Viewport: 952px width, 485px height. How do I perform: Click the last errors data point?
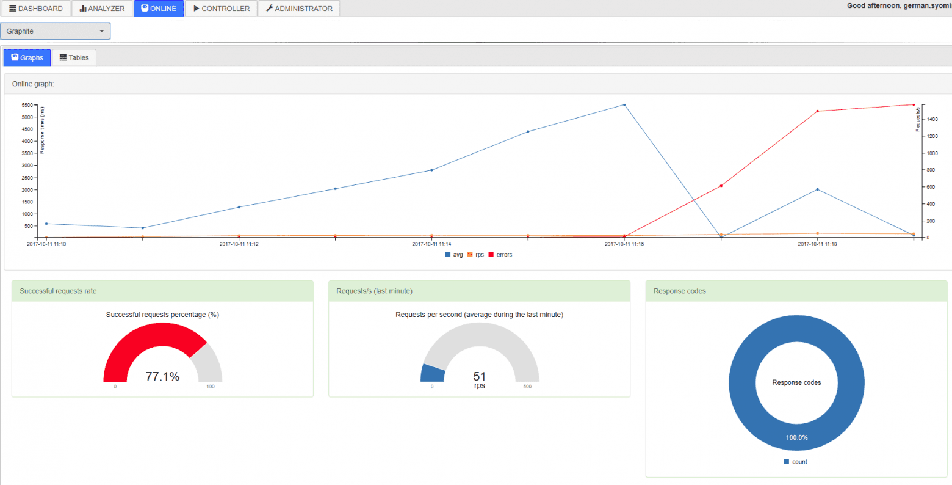pos(914,104)
